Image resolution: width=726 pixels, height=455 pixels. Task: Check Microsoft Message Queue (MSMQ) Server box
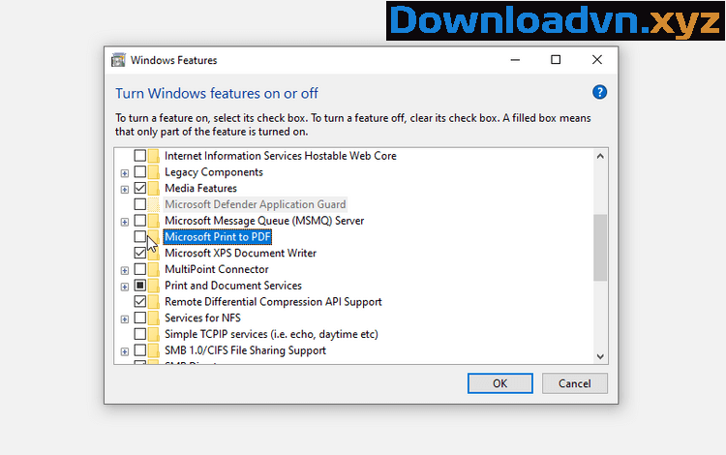[139, 221]
